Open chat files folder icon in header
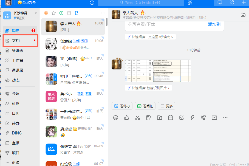This screenshot has width=249, height=166. click(x=243, y=15)
